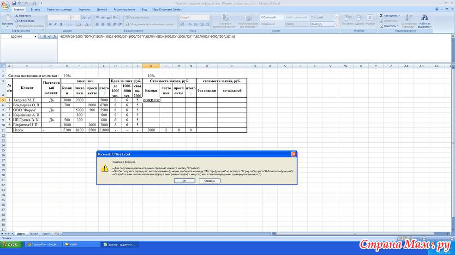Align text to the right
The image size is (455, 255).
pos(108,24)
